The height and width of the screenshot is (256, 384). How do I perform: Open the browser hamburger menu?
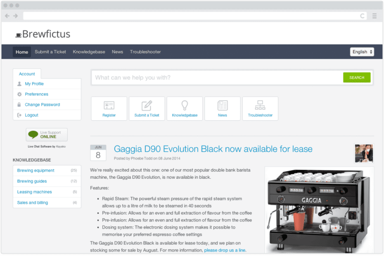tap(375, 16)
